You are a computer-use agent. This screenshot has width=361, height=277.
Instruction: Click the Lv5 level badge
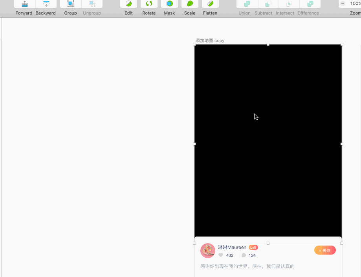[x=253, y=247]
